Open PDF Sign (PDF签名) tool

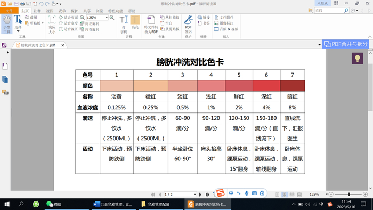189,25
